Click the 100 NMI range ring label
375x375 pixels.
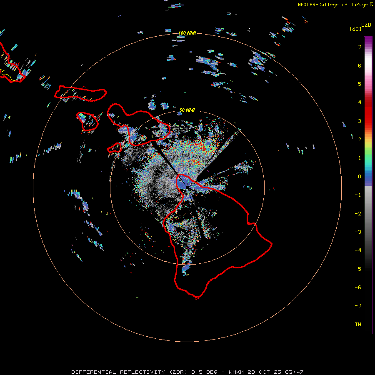tap(187, 33)
